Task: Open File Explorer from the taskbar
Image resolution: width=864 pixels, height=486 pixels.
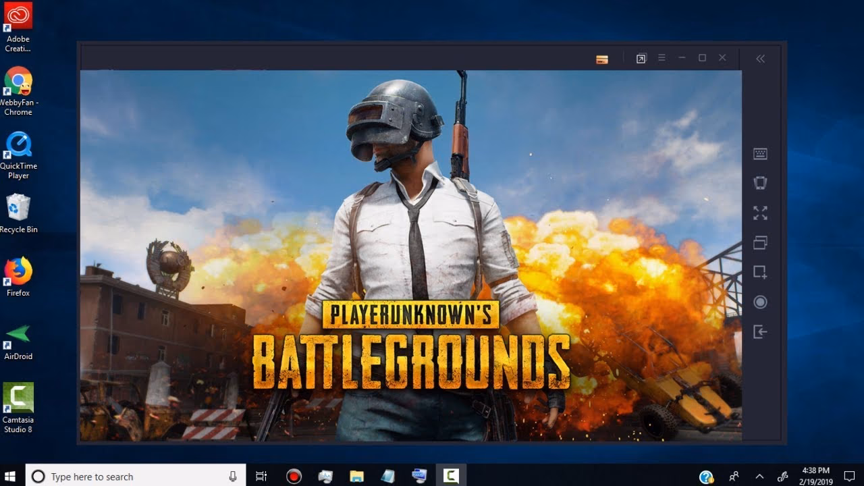Action: 356,476
